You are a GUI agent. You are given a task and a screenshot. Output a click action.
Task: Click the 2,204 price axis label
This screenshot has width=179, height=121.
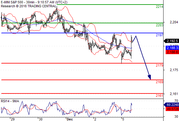tap(174, 22)
